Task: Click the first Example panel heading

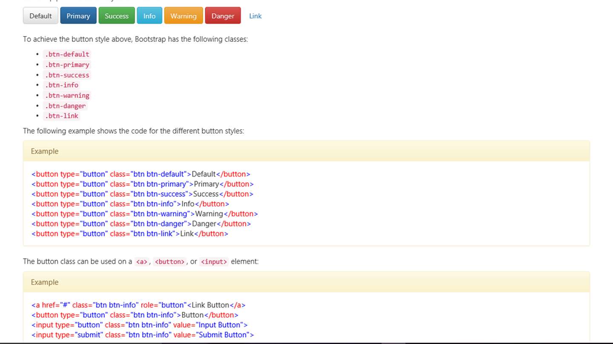Action: (x=306, y=151)
